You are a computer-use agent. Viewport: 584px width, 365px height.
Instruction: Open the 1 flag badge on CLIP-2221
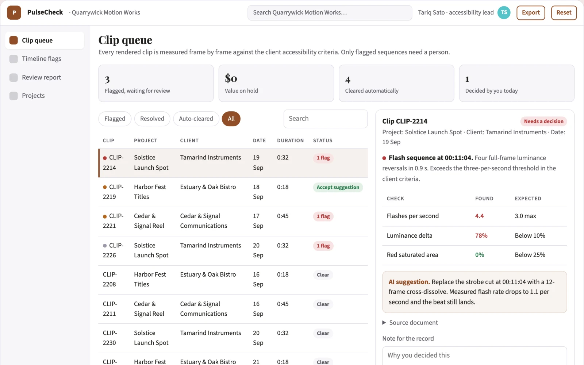click(323, 216)
